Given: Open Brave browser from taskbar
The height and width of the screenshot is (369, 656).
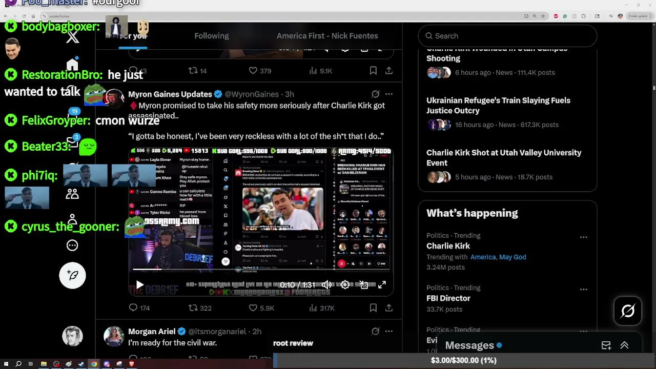Looking at the screenshot, I should [132, 364].
